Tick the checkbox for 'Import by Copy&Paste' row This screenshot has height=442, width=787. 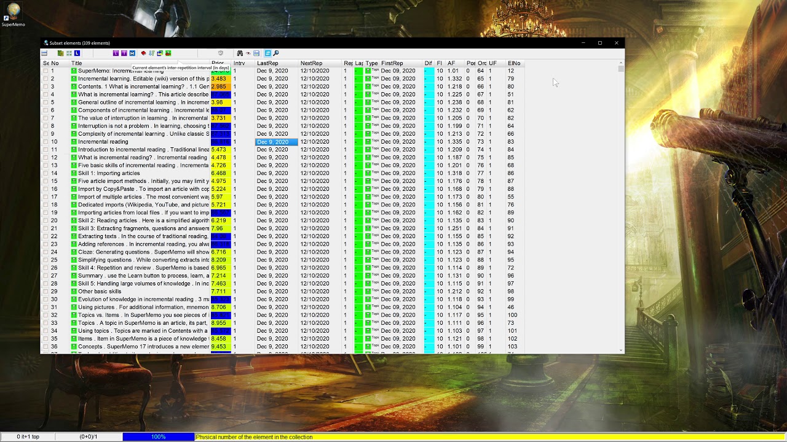(45, 189)
